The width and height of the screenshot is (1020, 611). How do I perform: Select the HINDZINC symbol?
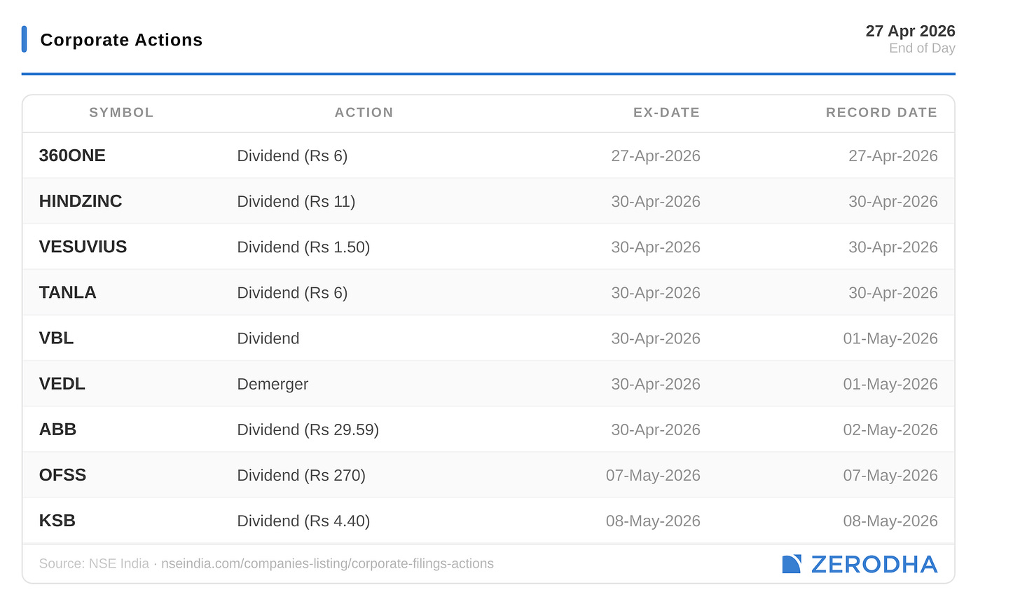[81, 201]
